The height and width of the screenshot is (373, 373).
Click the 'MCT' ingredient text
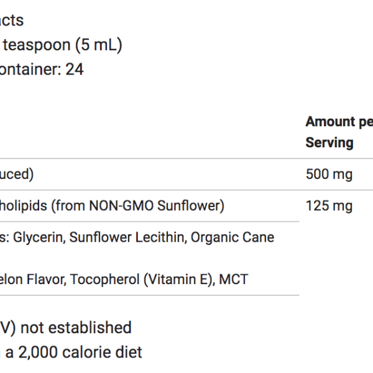pyautogui.click(x=234, y=279)
